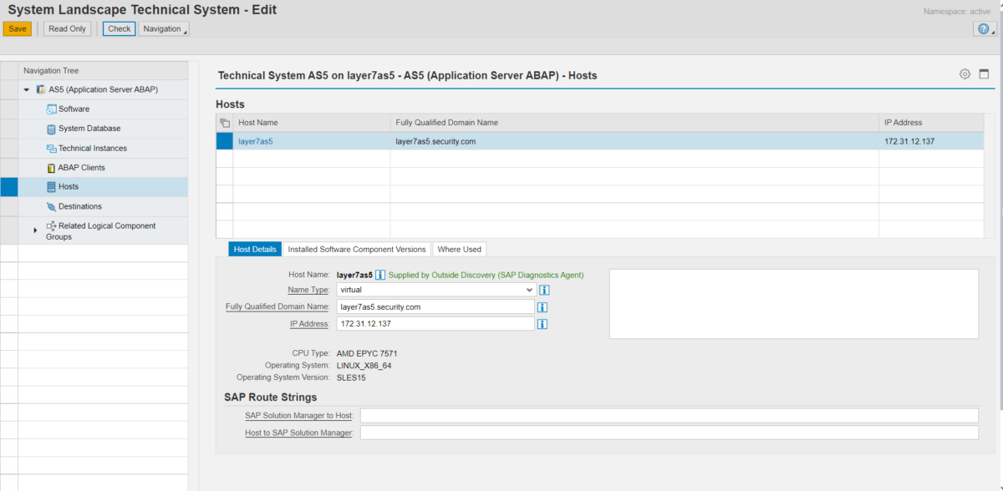Open the Hosts panel settings gear icon
Viewport: 1003px width, 491px height.
(965, 73)
